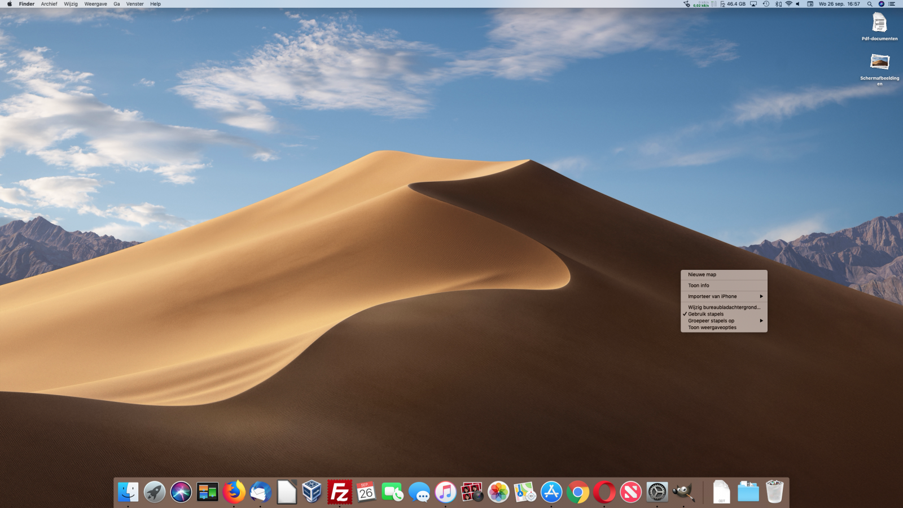This screenshot has width=903, height=508.
Task: Uncheck Gebruik stapels option
Action: pyautogui.click(x=705, y=314)
